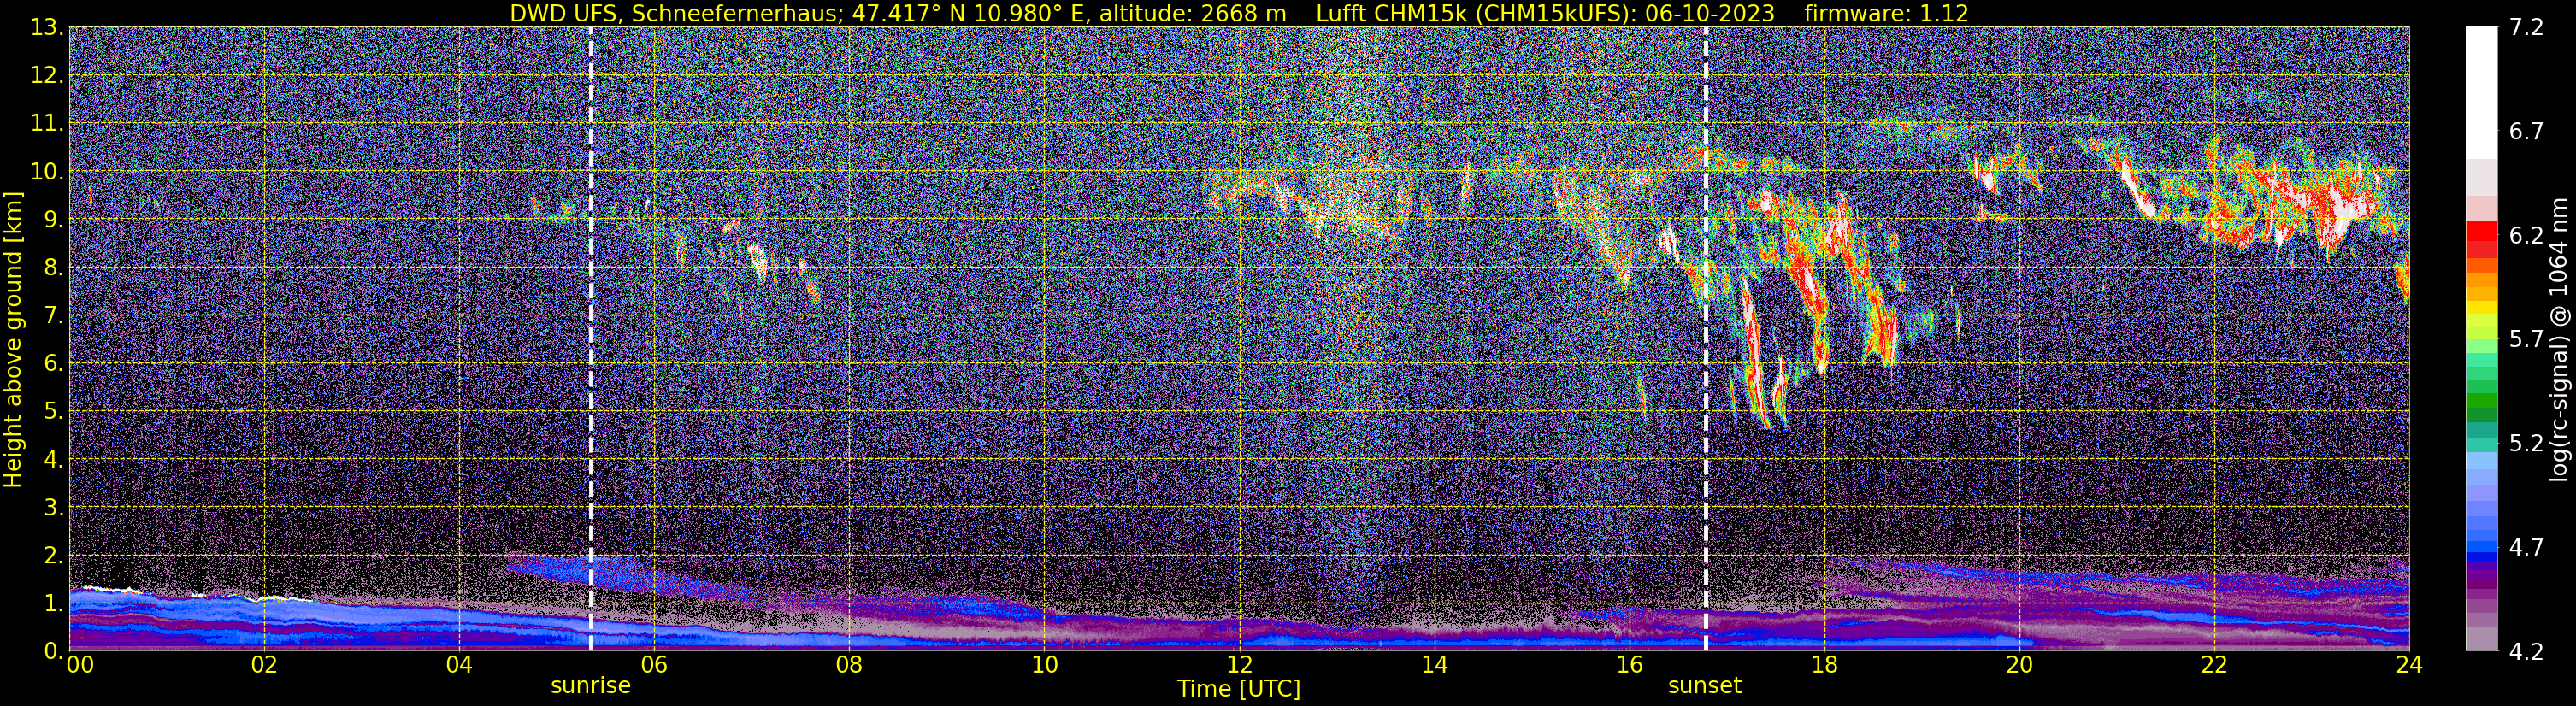Click the colorbar tick label '5.7'

[x=2526, y=340]
